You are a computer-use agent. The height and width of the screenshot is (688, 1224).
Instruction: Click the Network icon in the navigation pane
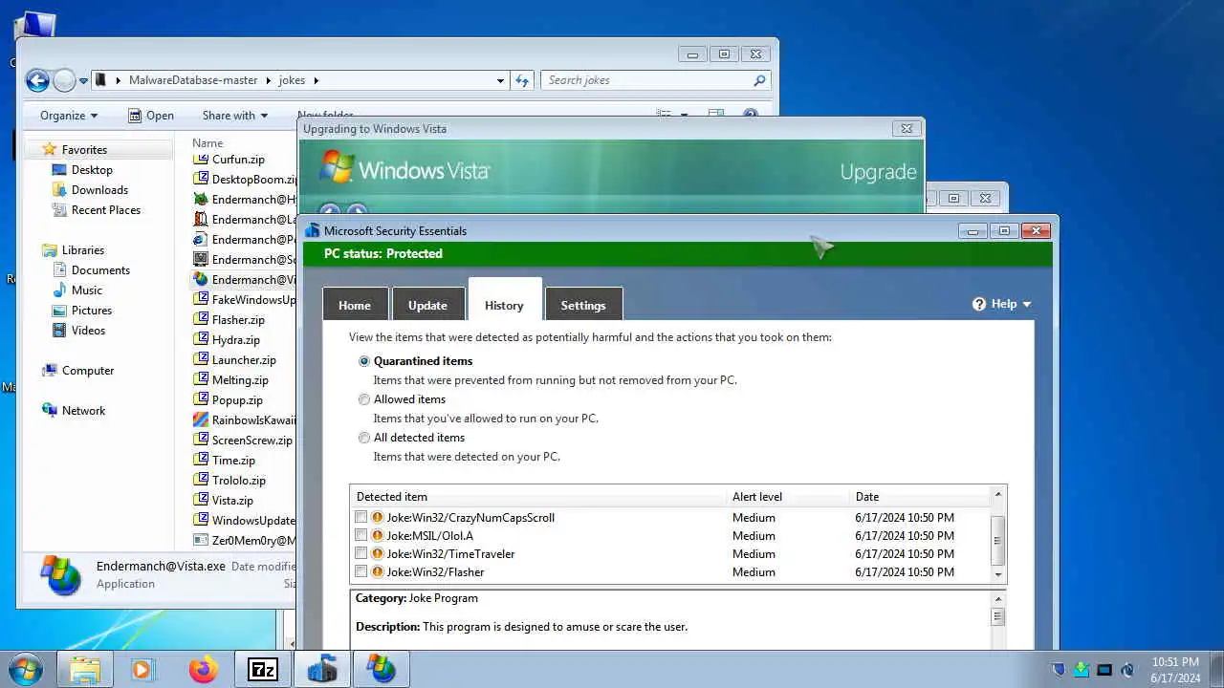tap(50, 411)
